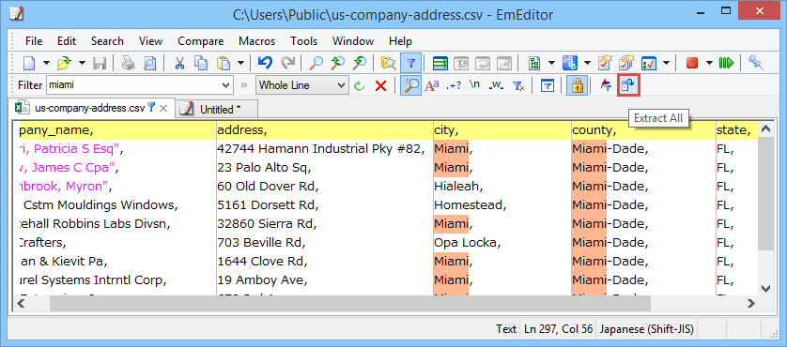Open Find with the plain magnifier icon
Screen dimensions: 787x347
pyautogui.click(x=316, y=63)
